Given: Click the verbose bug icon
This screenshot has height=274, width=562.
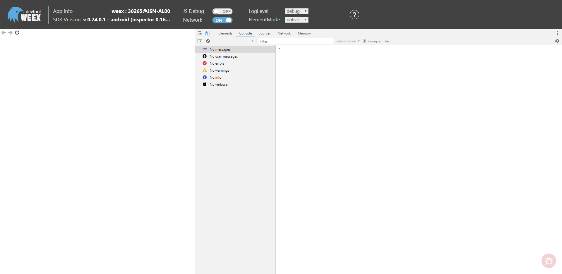Looking at the screenshot, I should [x=205, y=84].
